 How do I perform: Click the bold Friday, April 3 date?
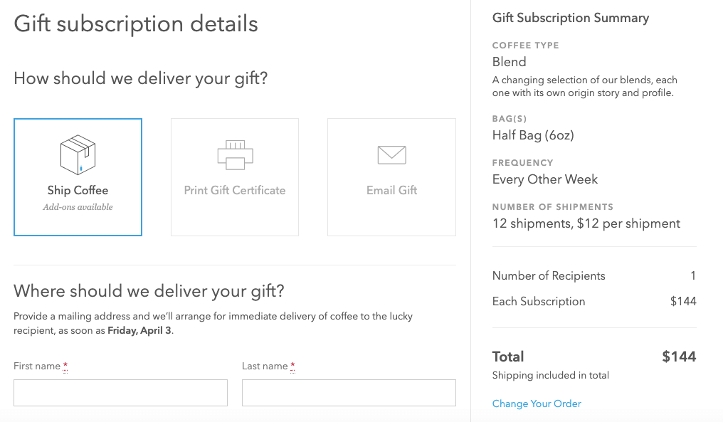pyautogui.click(x=139, y=331)
